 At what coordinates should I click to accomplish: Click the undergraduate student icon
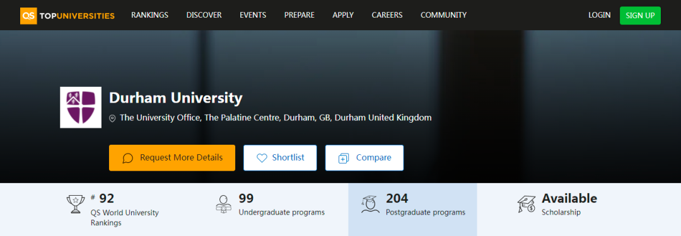[224, 203]
